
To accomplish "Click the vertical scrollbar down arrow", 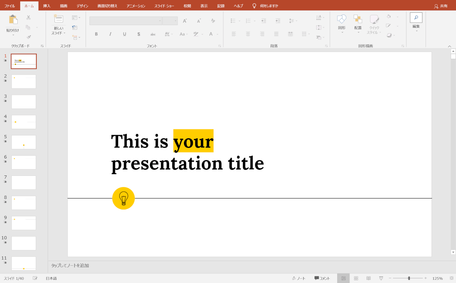I will (453, 252).
